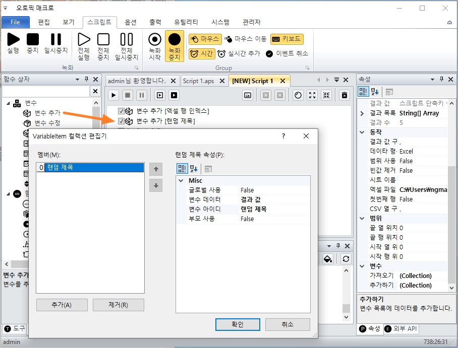Sort dialog properties alphabetically
458x348 pixels.
pyautogui.click(x=194, y=168)
